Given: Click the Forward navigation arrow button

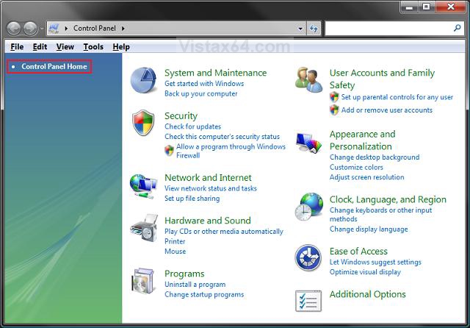Looking at the screenshot, I should (x=30, y=29).
